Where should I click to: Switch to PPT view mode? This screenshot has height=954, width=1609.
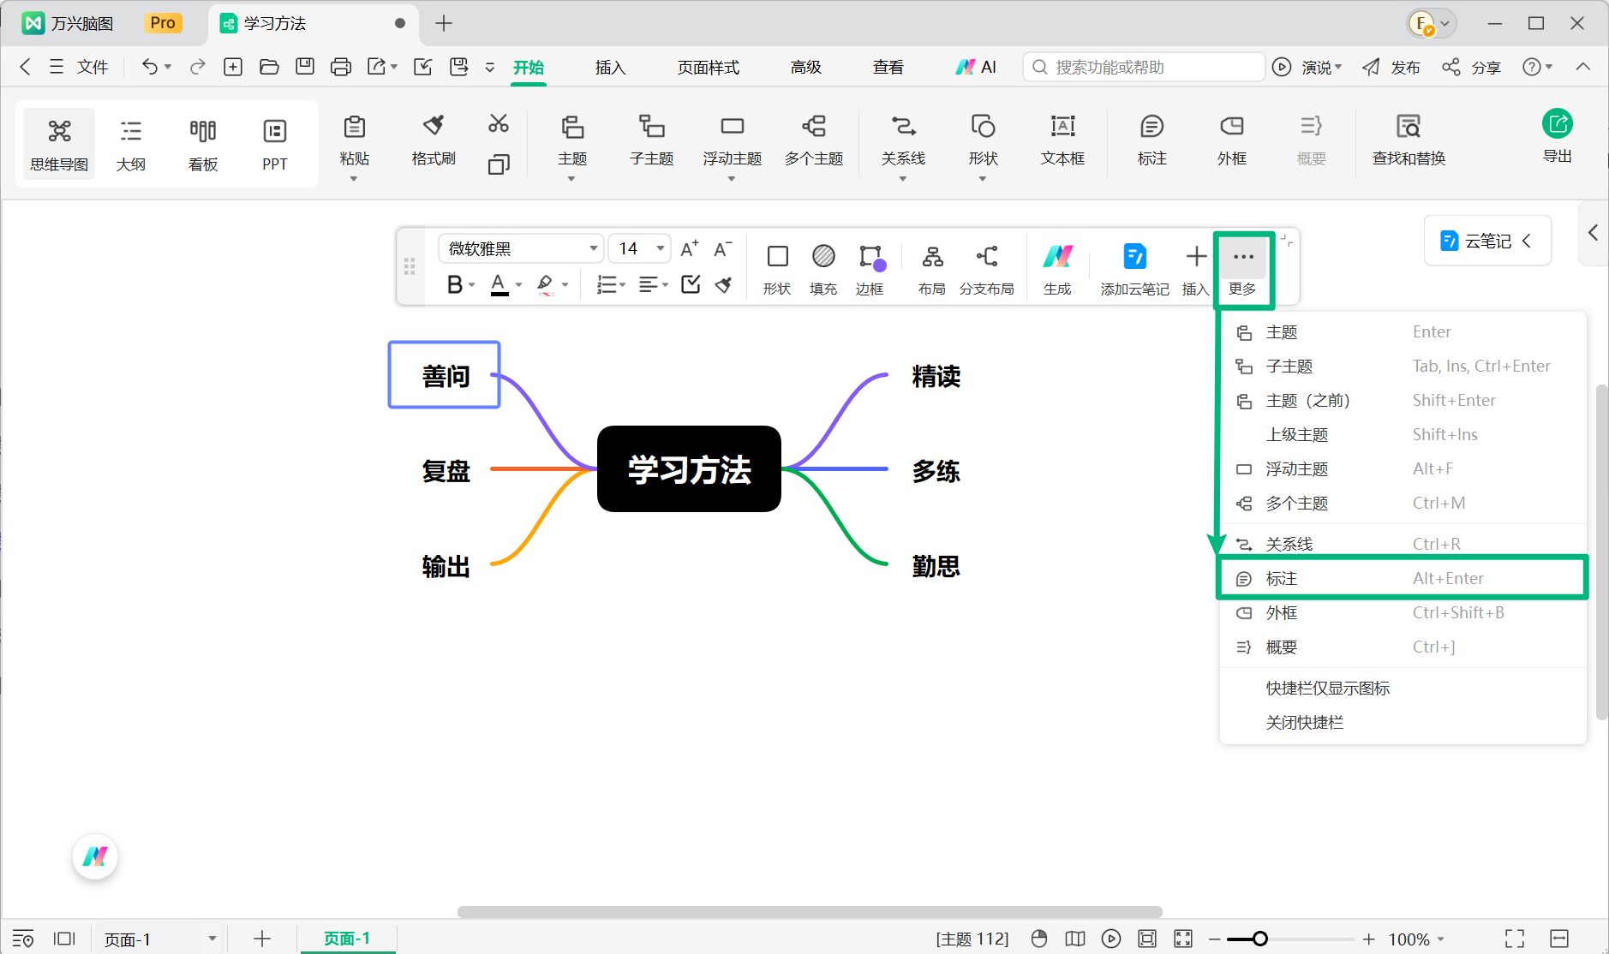275,144
